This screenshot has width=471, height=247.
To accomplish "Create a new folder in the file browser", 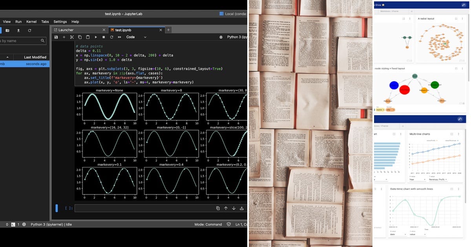I will click(7, 31).
